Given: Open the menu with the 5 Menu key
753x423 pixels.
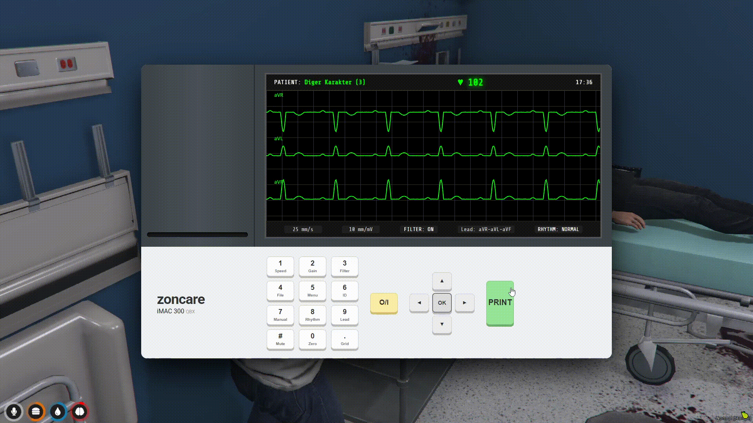Looking at the screenshot, I should (312, 291).
